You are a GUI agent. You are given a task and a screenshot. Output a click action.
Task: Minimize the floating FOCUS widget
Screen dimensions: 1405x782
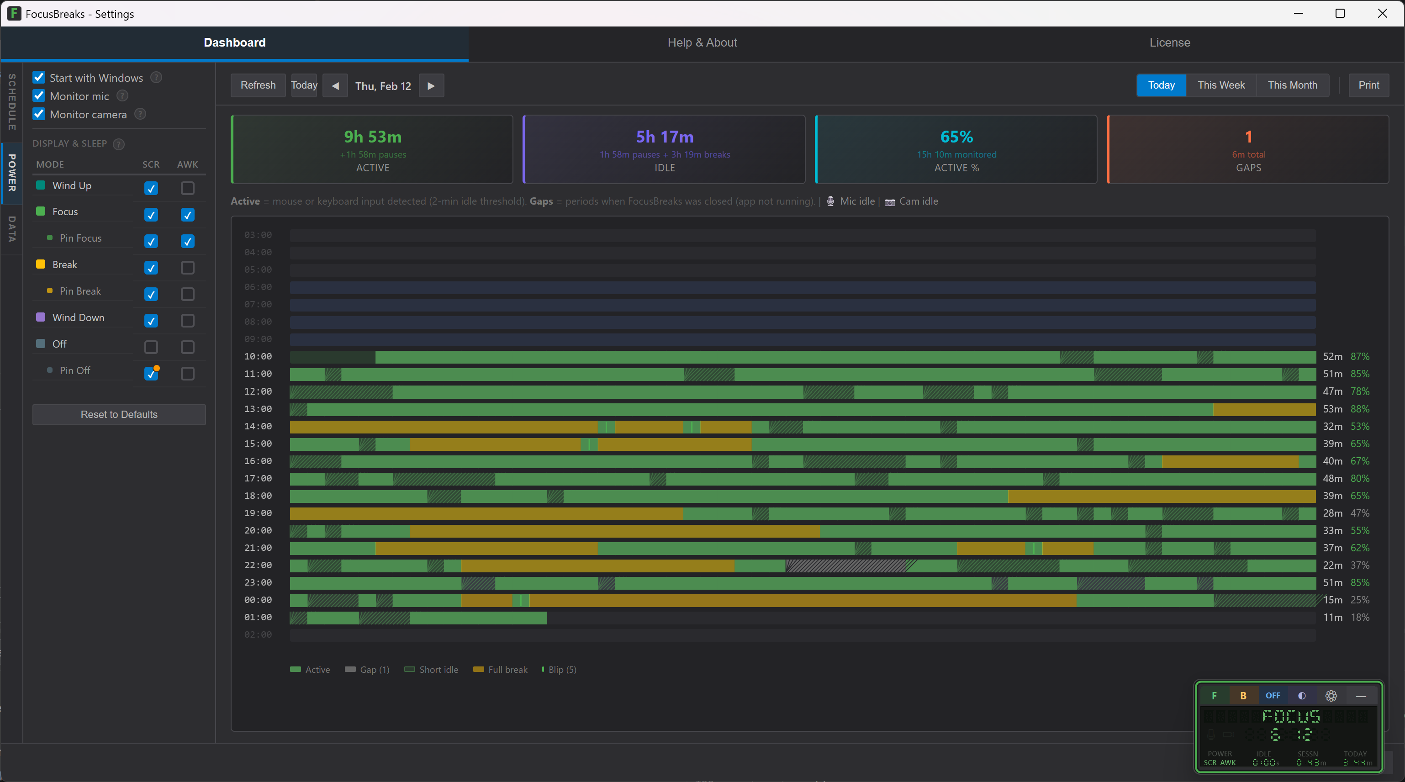[1360, 696]
